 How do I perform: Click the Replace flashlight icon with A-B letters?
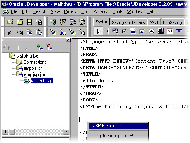pyautogui.click(x=63, y=32)
